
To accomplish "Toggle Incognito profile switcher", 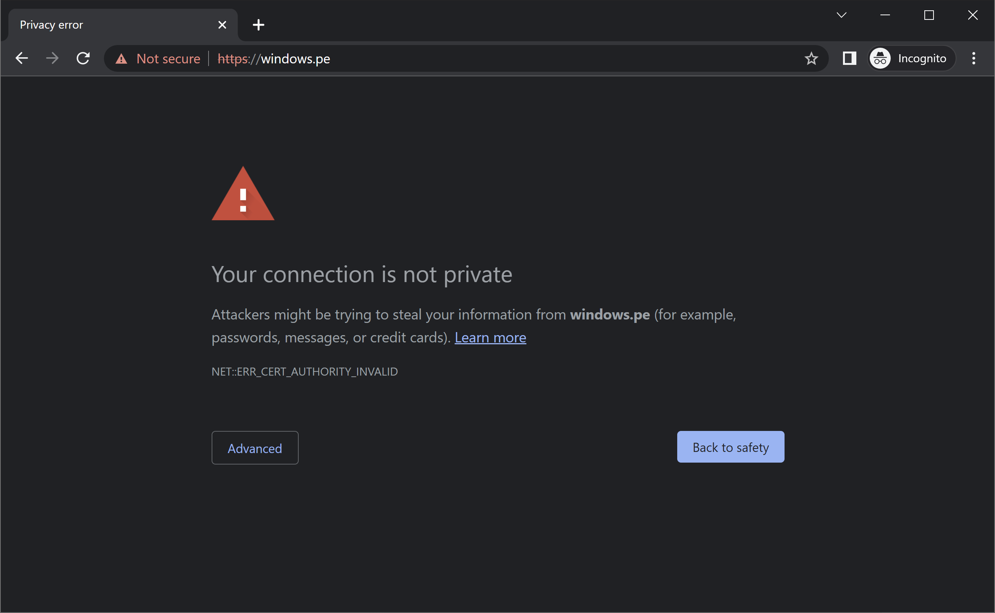I will pos(911,59).
